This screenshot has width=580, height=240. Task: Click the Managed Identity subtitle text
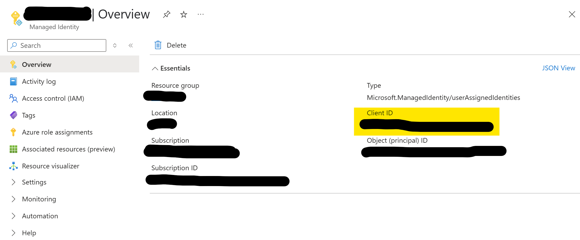(54, 27)
